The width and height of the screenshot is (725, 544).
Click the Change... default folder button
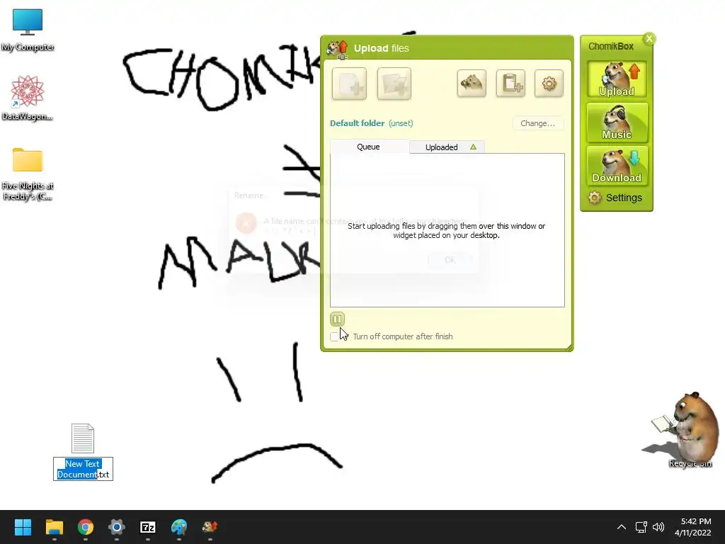(x=538, y=123)
